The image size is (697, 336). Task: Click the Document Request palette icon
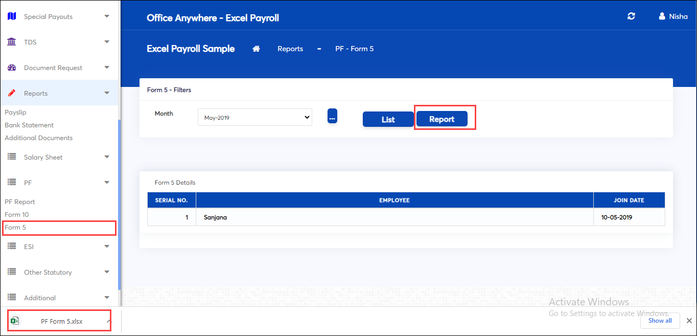[x=12, y=68]
